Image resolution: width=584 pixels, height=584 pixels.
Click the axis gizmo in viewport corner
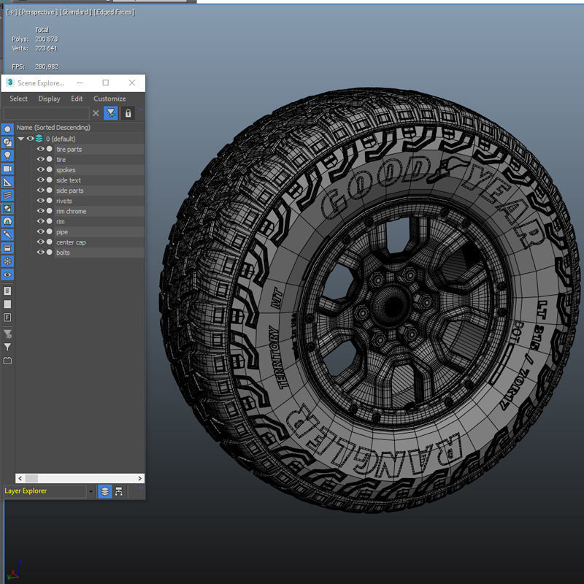tap(13, 570)
